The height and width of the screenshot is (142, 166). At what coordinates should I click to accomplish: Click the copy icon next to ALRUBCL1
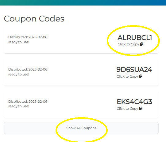pyautogui.click(x=142, y=44)
